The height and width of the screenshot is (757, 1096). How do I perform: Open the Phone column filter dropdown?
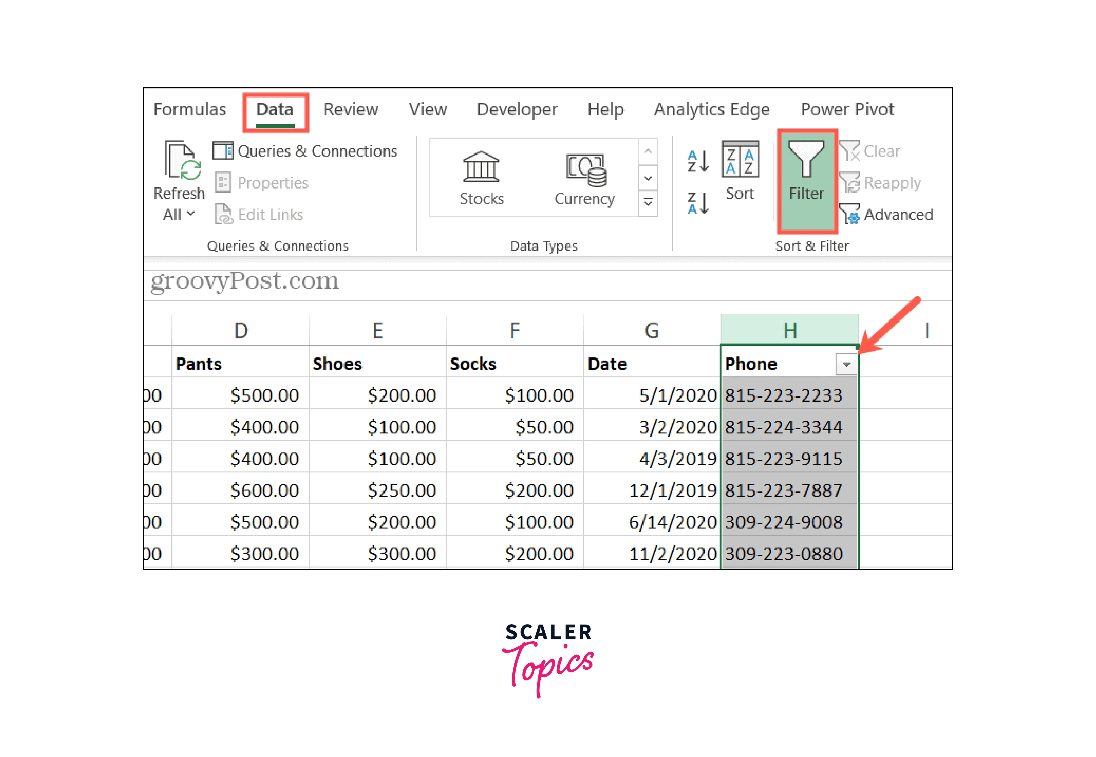point(846,365)
